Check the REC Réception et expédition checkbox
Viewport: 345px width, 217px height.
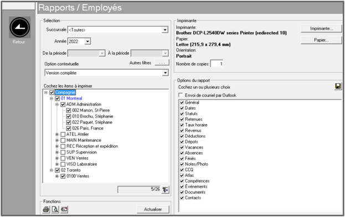tap(63, 146)
